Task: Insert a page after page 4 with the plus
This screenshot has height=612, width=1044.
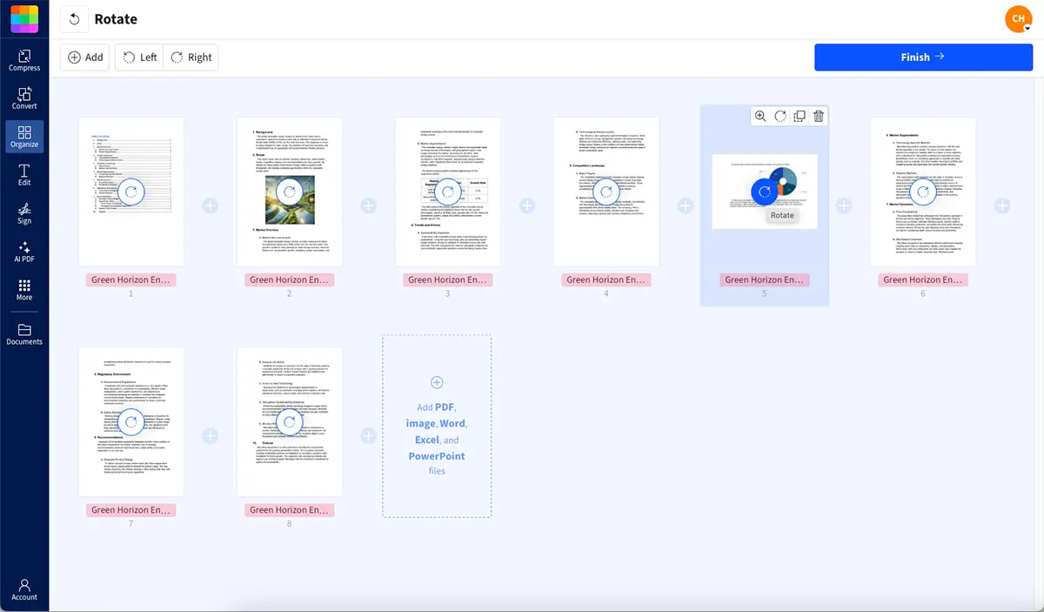Action: [x=685, y=205]
